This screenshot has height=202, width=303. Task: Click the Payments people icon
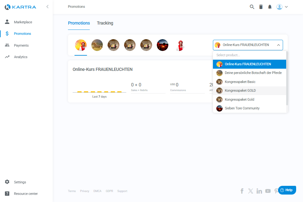[7, 45]
